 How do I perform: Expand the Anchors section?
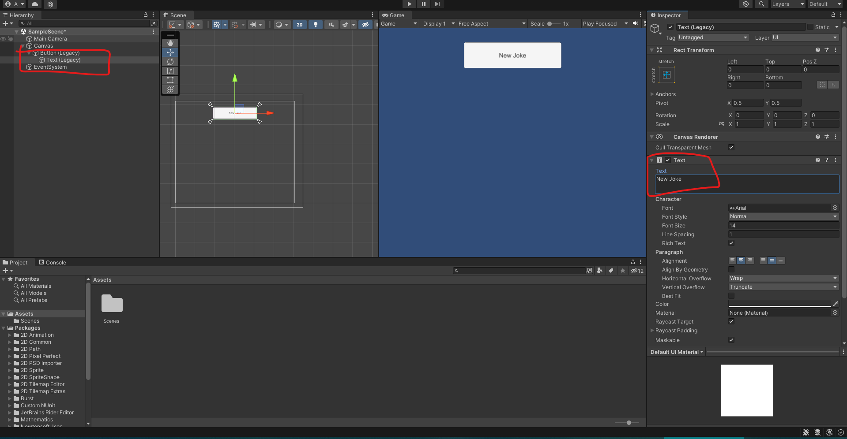click(652, 94)
